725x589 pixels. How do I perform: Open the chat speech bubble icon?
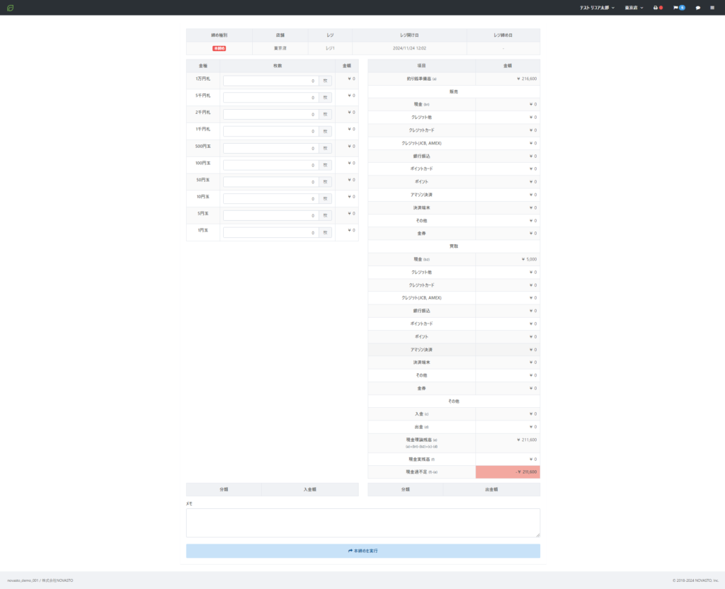pyautogui.click(x=697, y=8)
